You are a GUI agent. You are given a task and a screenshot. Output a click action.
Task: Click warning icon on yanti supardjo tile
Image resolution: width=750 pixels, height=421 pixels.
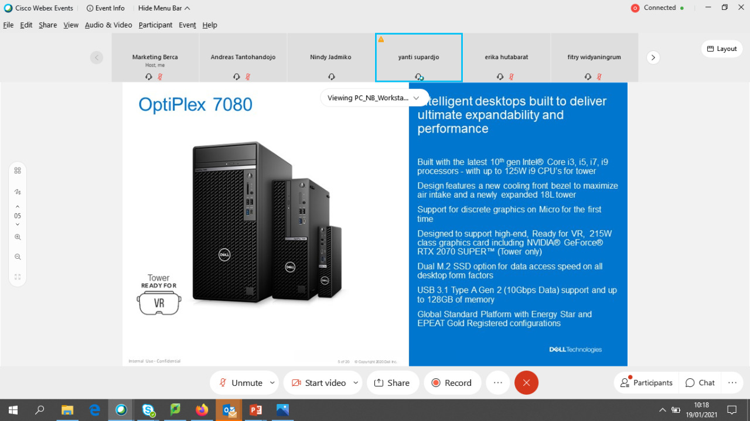(x=381, y=39)
